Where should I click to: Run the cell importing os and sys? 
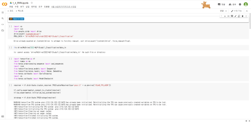[x=10, y=26]
